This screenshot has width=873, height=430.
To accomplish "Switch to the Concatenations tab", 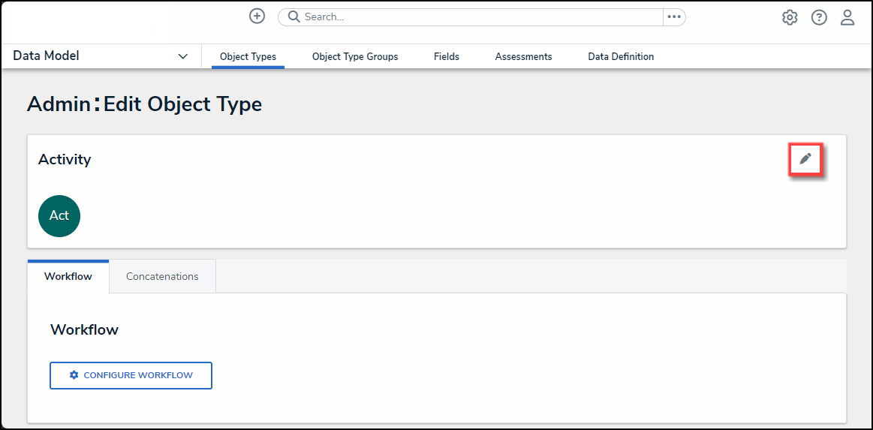I will [x=162, y=276].
